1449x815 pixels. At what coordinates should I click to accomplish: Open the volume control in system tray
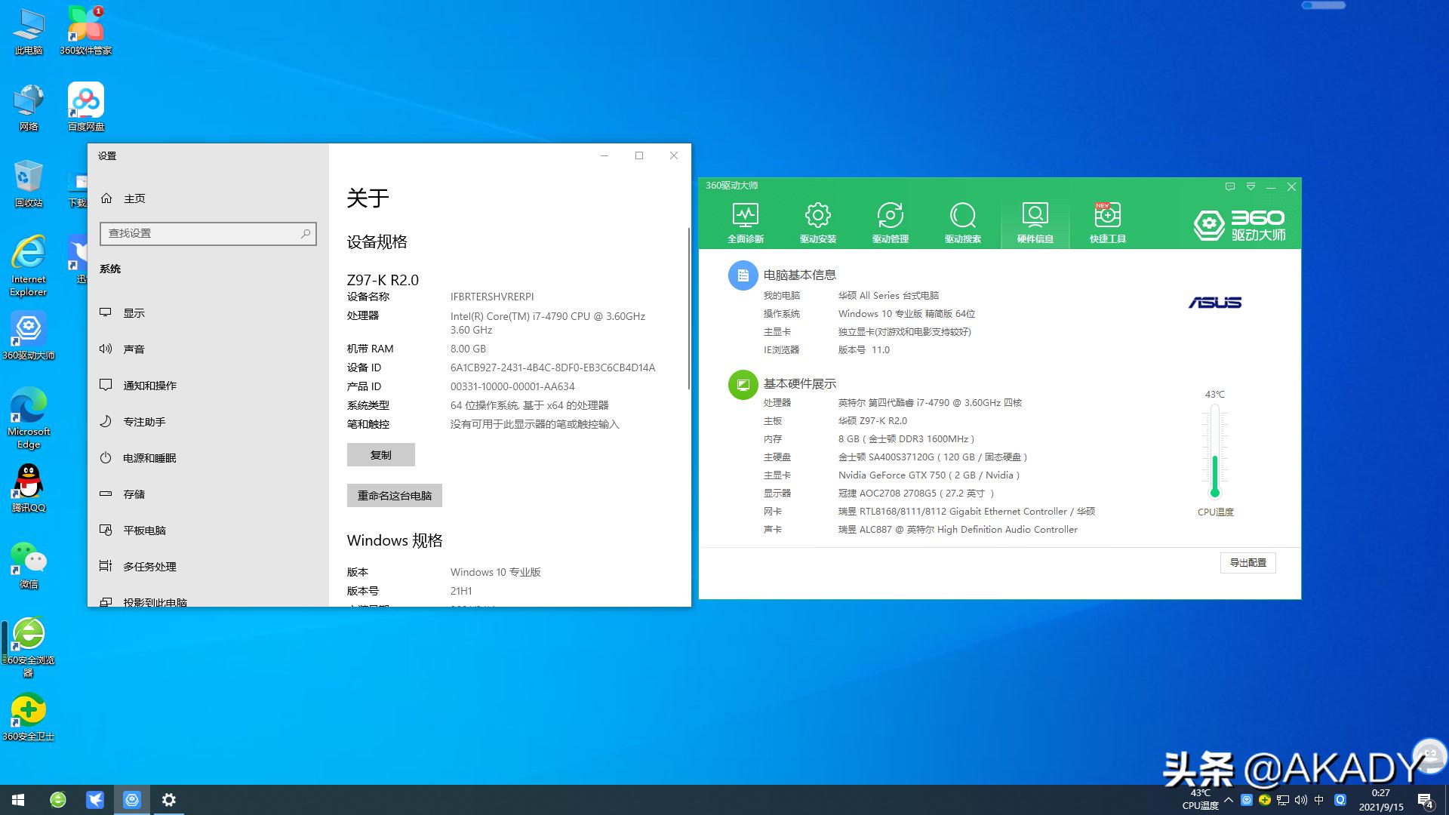(x=1300, y=799)
